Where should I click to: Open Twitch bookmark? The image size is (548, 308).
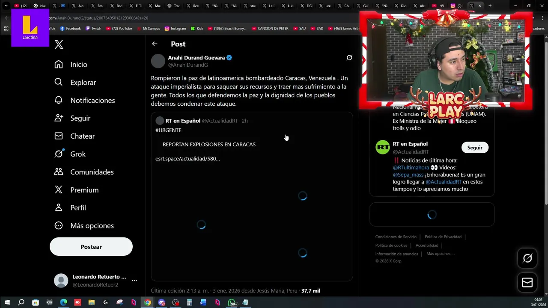point(93,29)
